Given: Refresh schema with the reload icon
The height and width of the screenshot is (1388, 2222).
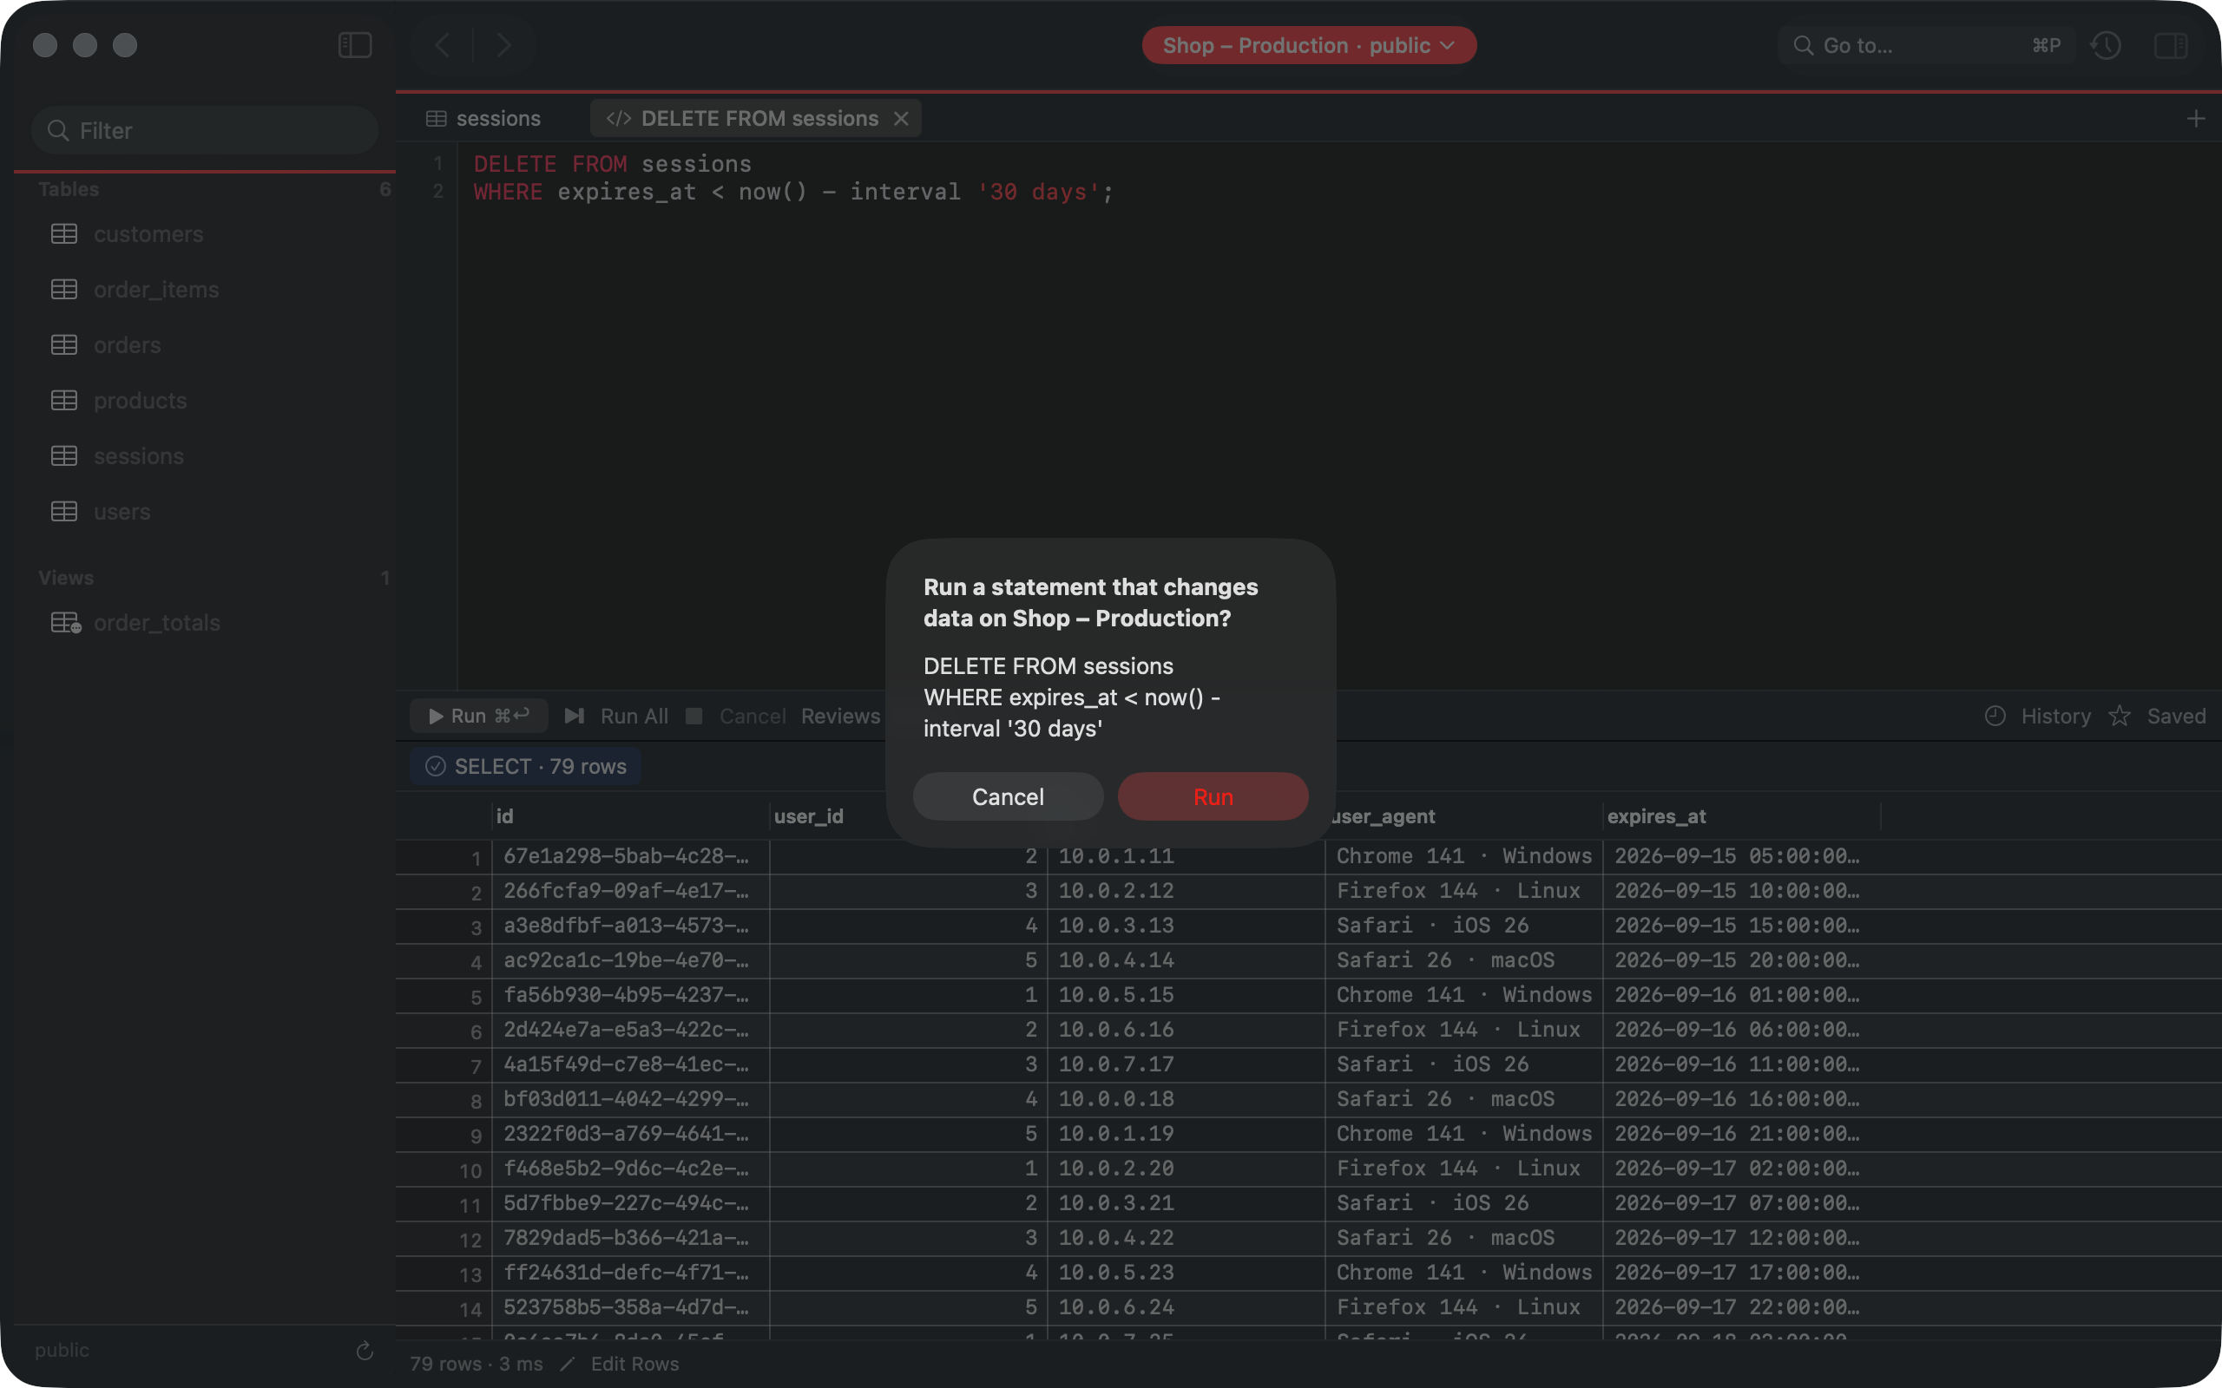Looking at the screenshot, I should coord(365,1351).
